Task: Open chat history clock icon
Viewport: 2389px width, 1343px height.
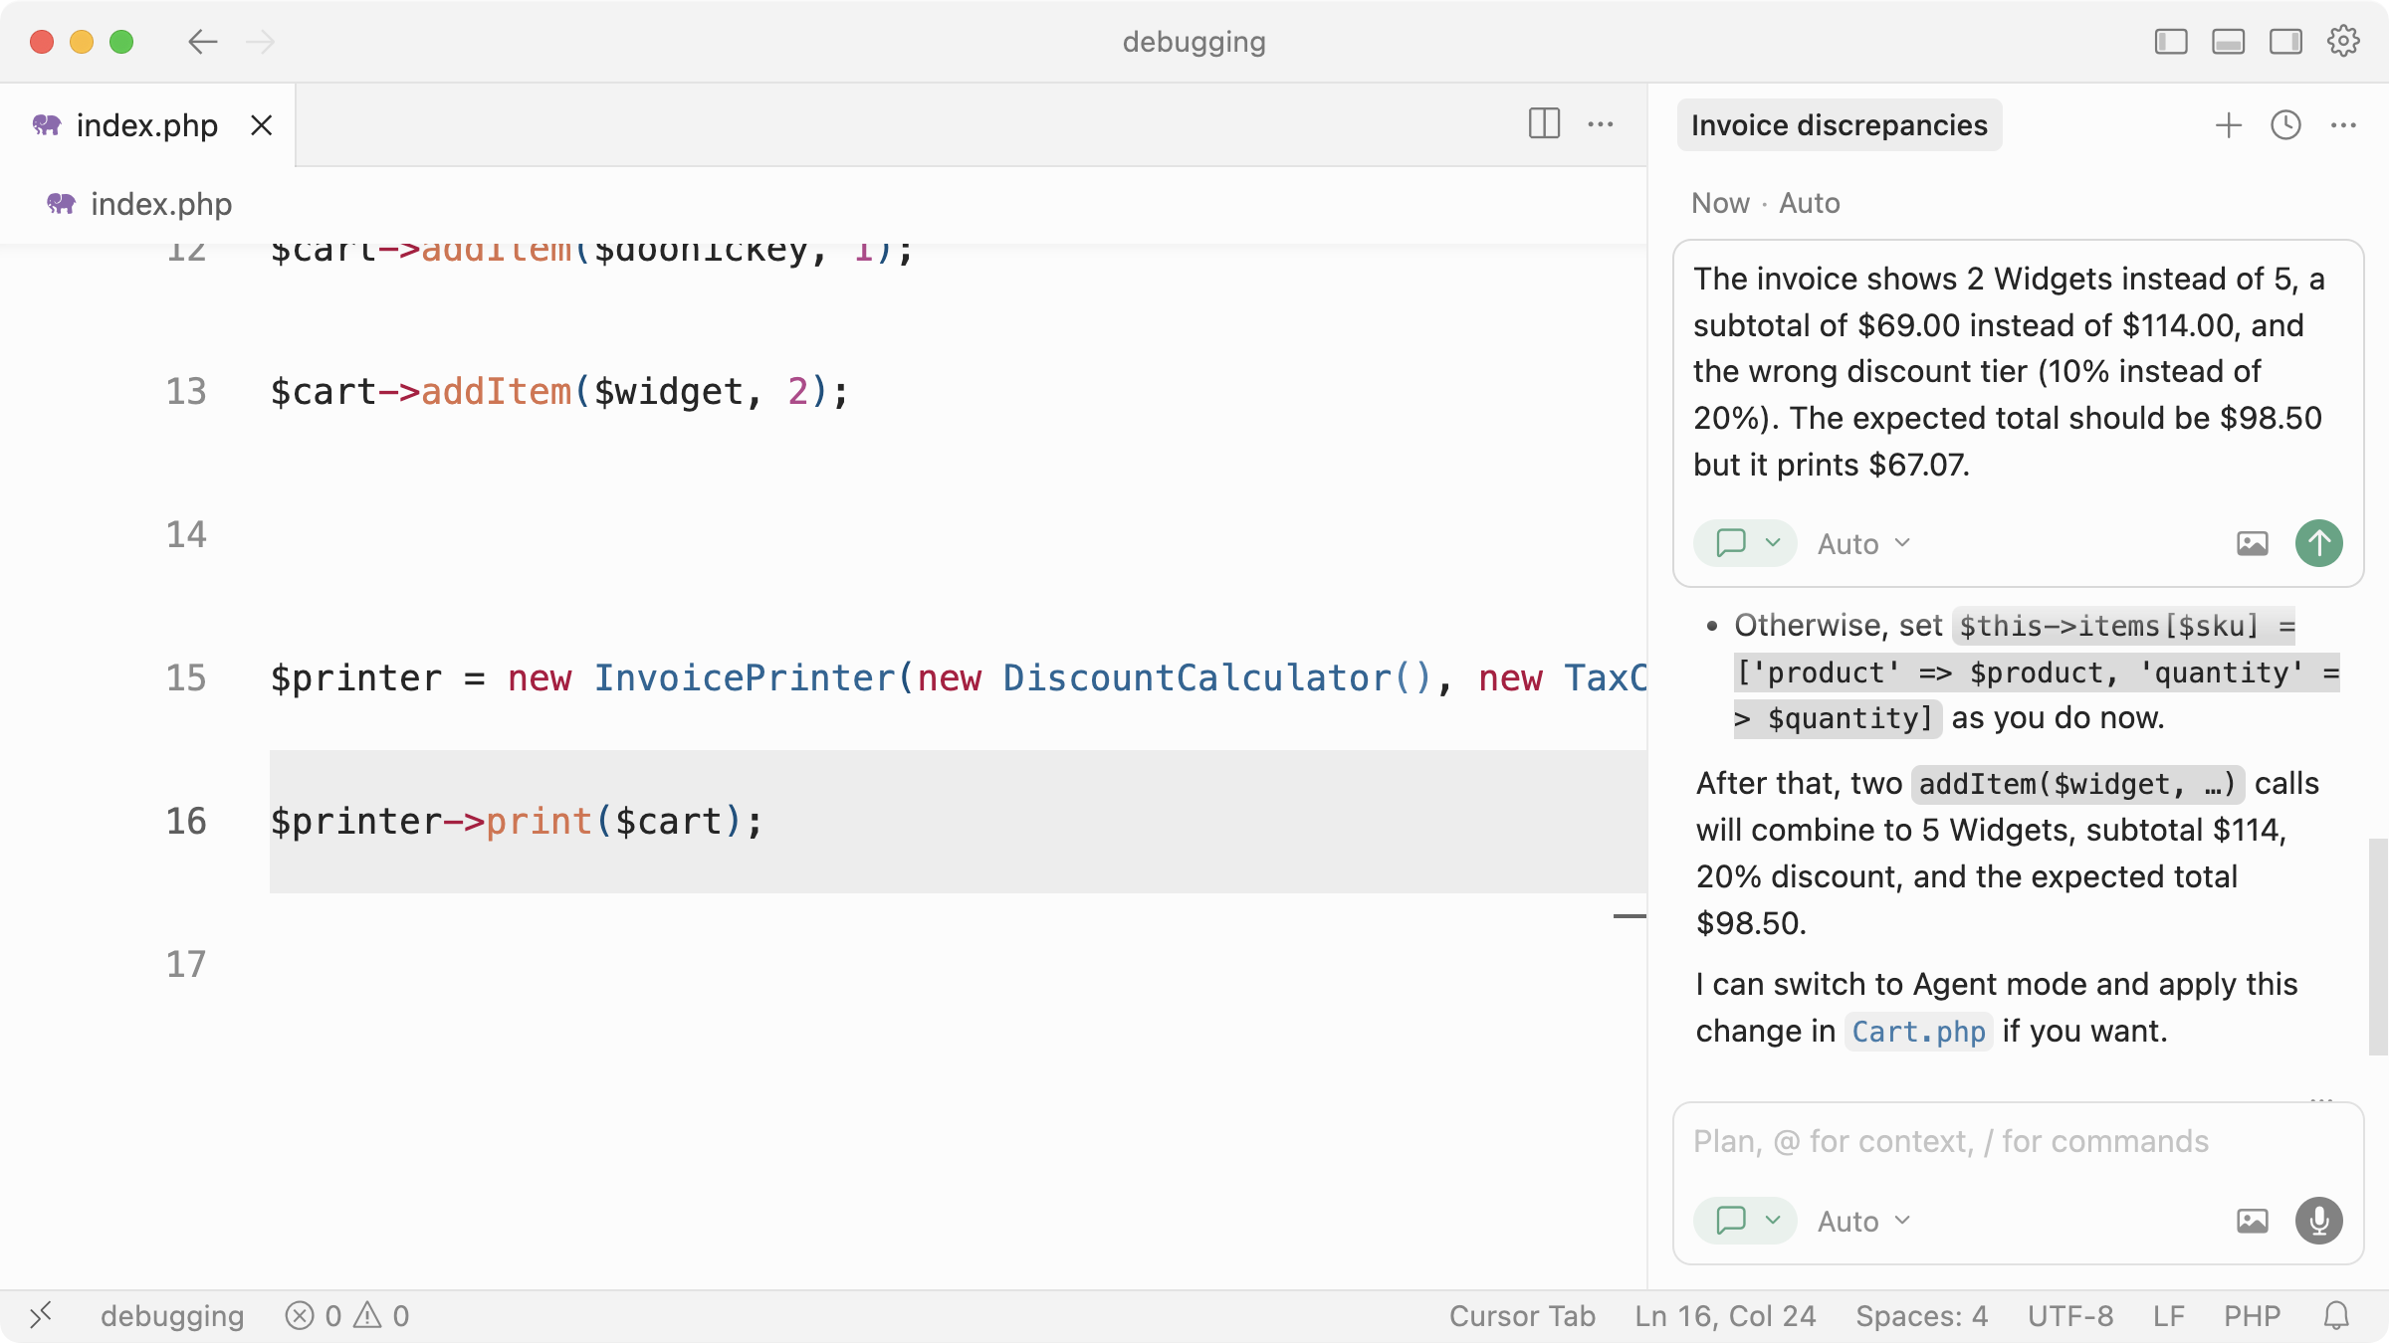Action: (x=2285, y=125)
